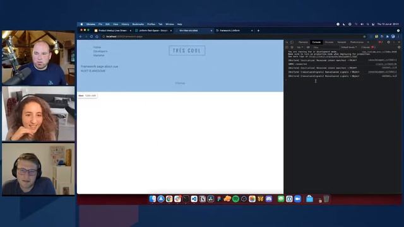Reload the localhost page

[x=92, y=37]
